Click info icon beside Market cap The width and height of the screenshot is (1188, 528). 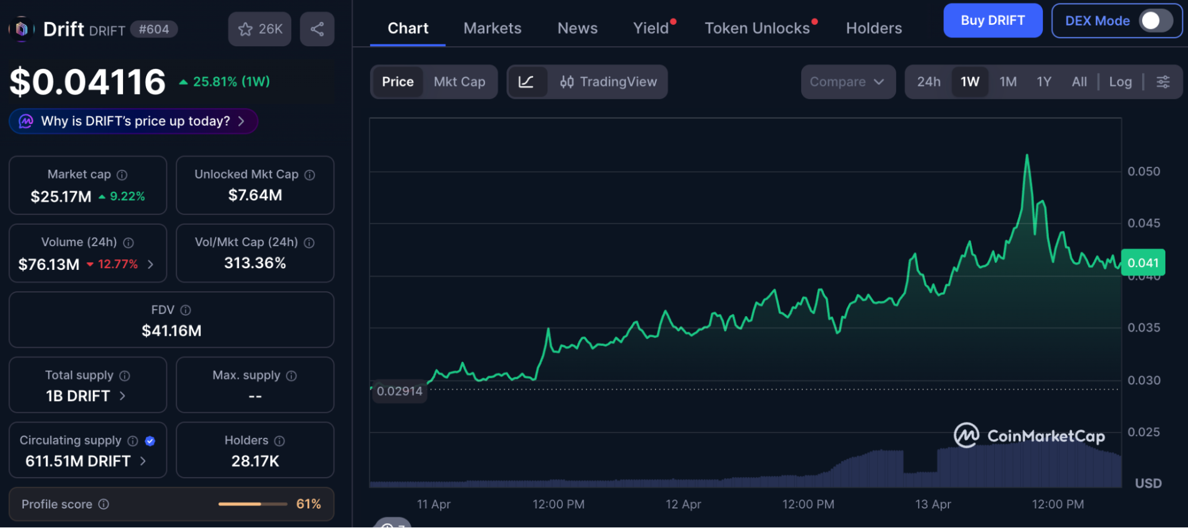tap(122, 175)
